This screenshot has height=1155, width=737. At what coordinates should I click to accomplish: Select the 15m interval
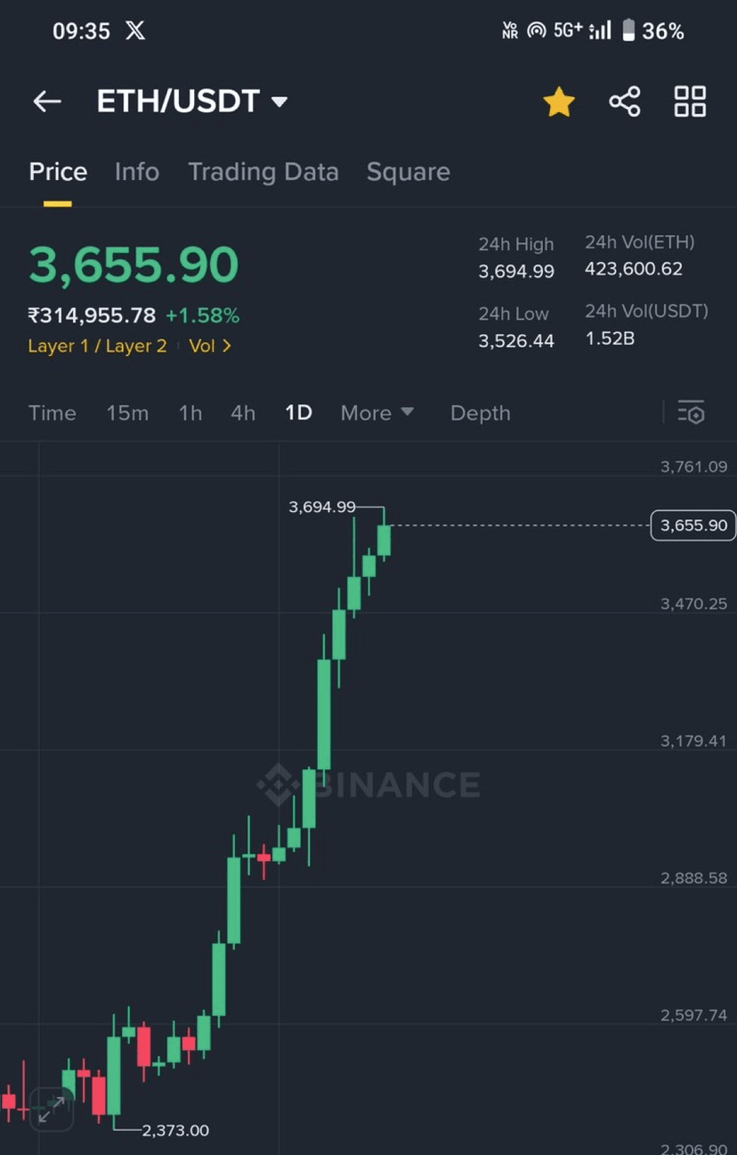pos(127,413)
